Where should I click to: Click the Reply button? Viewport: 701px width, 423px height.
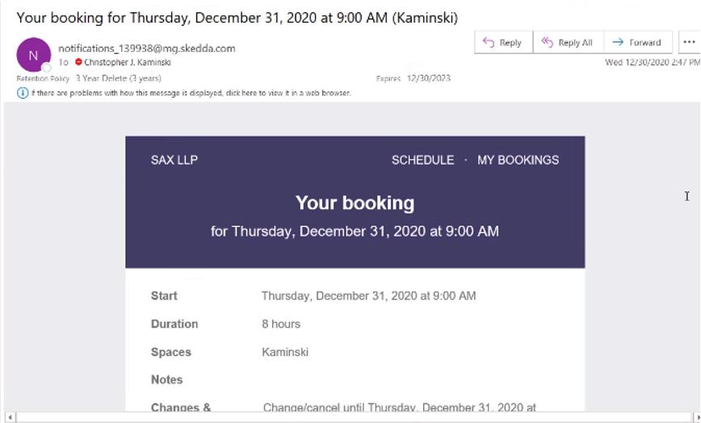pos(503,43)
